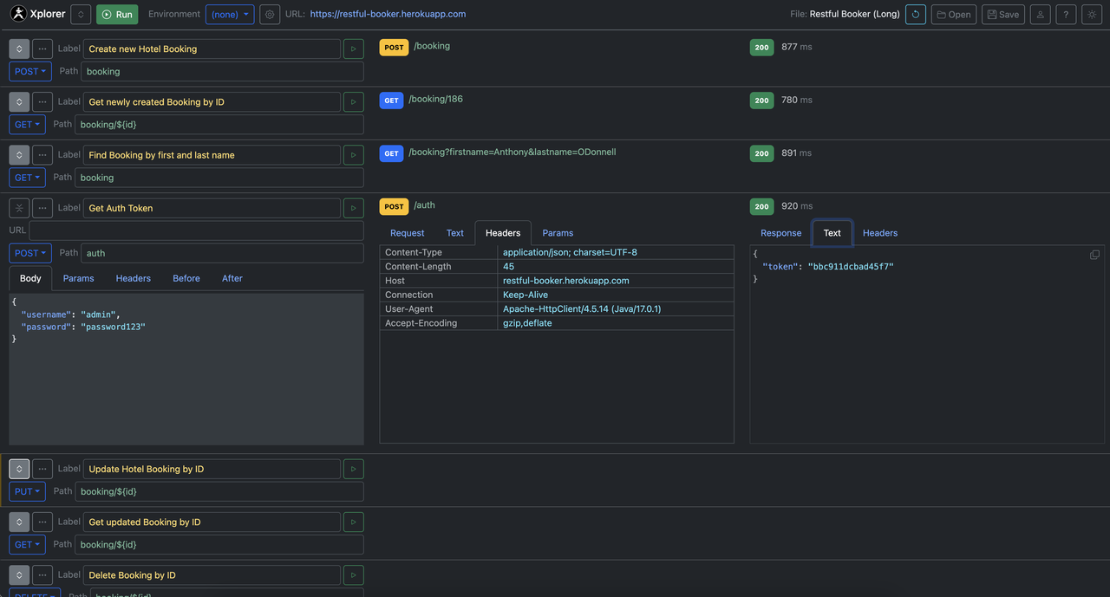Screen dimensions: 1110x597
Task: Open GET method dropdown for Get updated Booking
Action: [x=27, y=544]
